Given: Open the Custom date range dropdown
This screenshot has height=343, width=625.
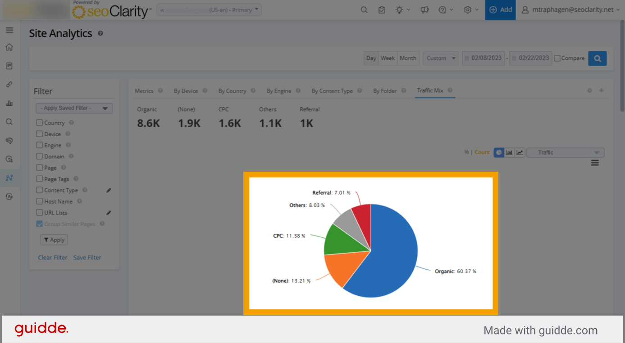Looking at the screenshot, I should click(440, 58).
